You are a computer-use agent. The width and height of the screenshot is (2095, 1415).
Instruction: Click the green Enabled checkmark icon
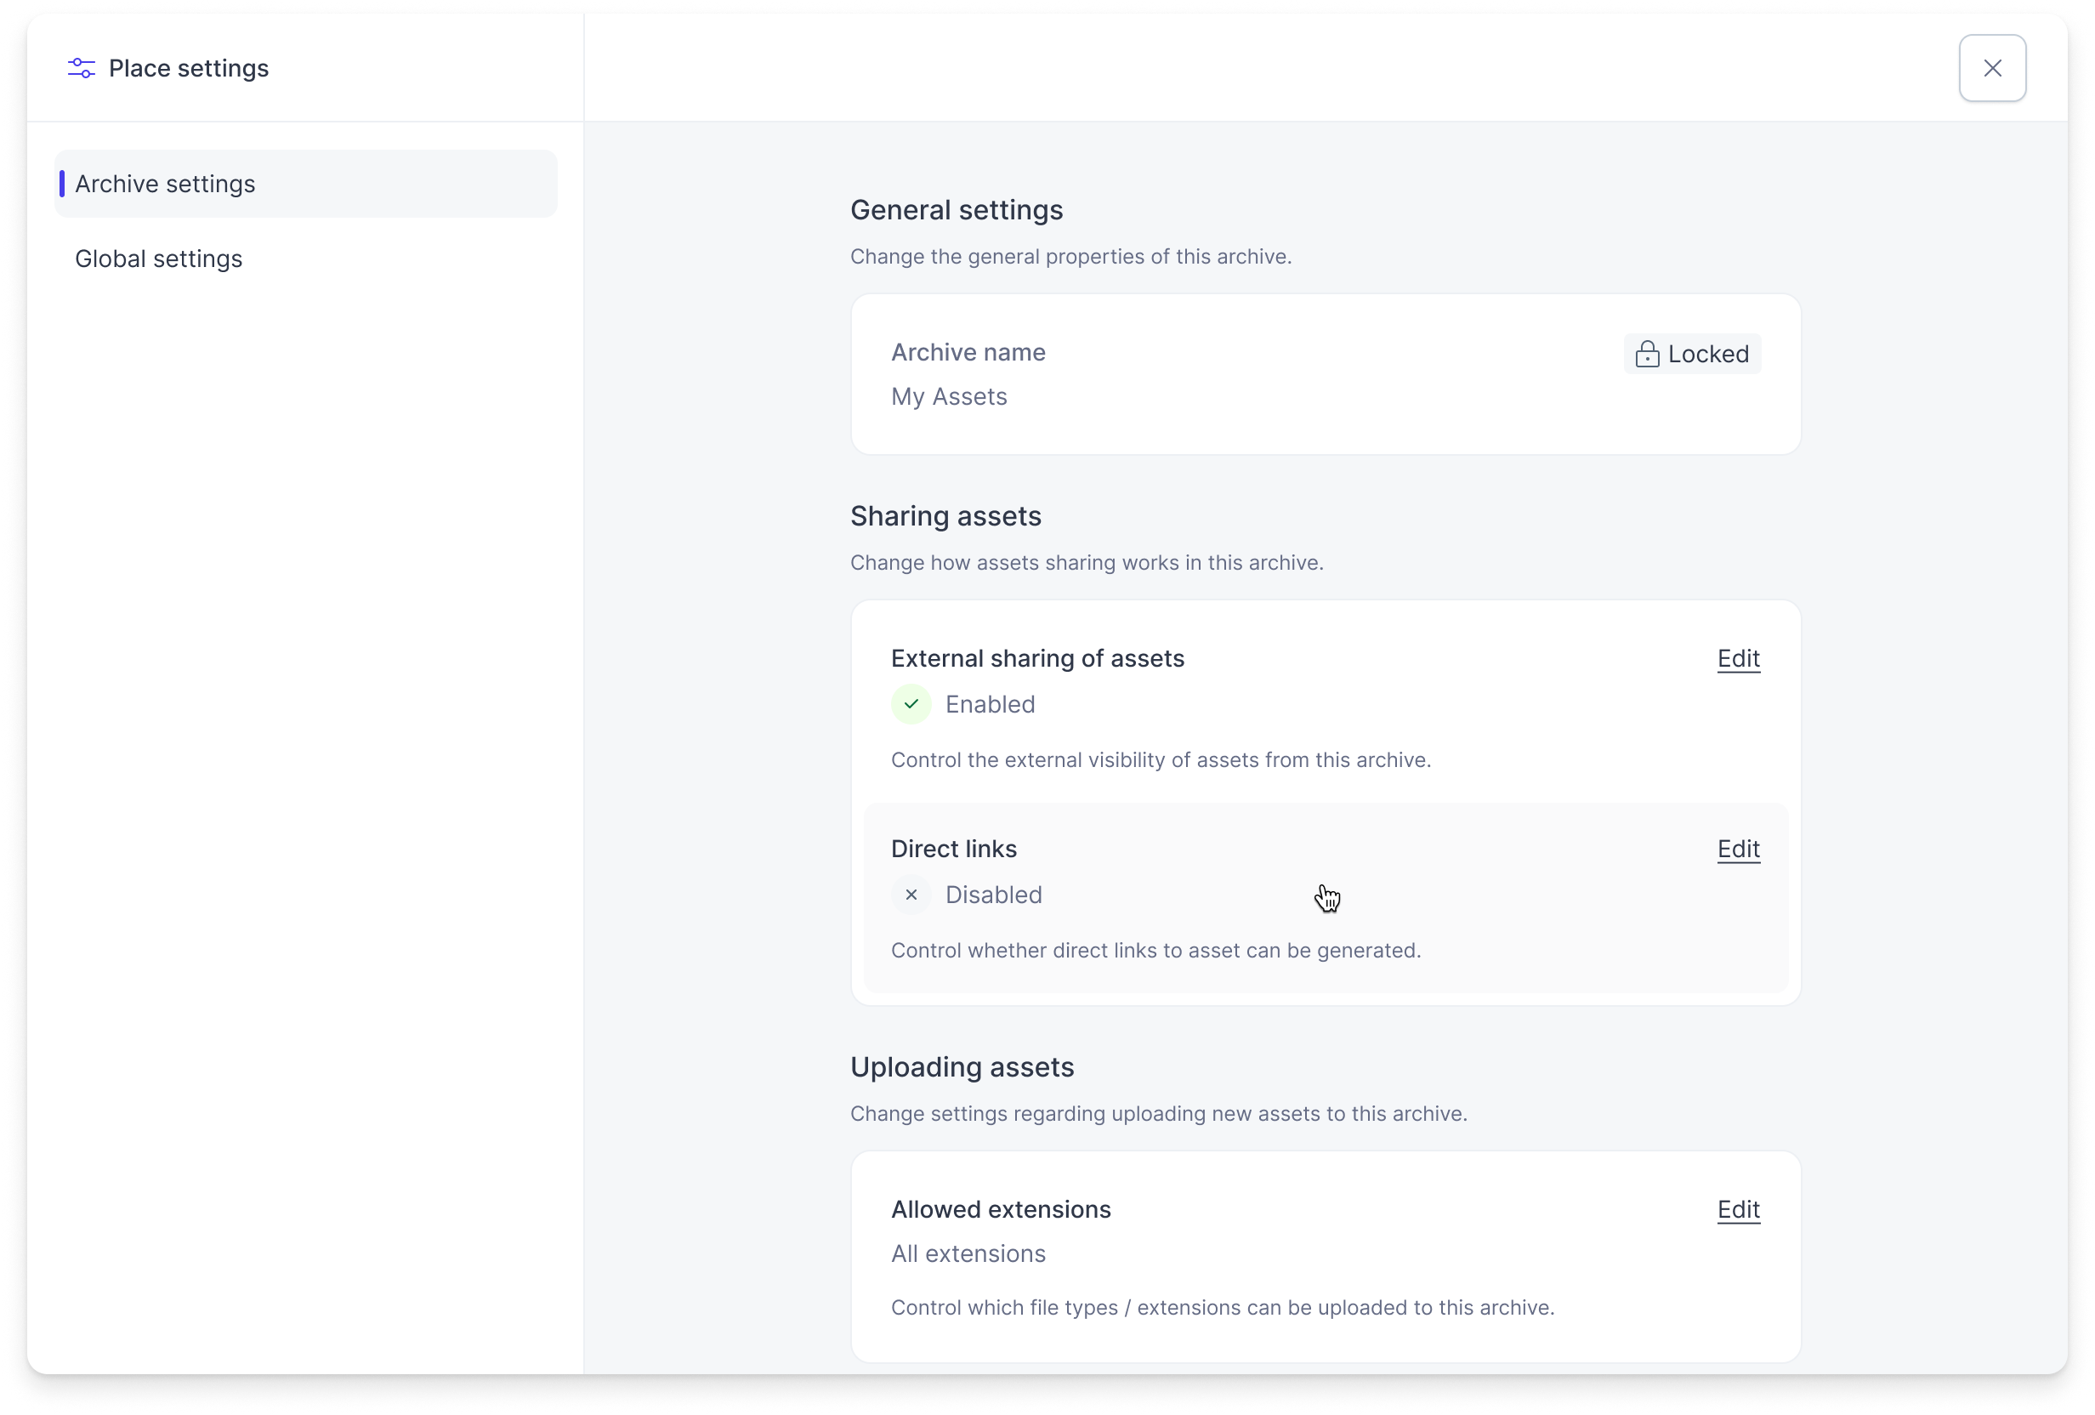coord(911,703)
